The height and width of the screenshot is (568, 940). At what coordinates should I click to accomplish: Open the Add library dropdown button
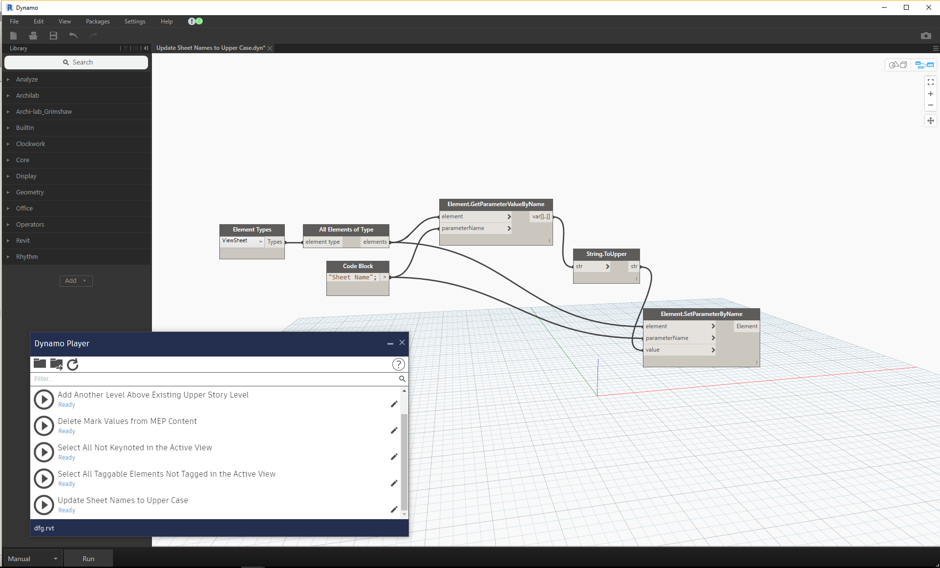(x=76, y=281)
